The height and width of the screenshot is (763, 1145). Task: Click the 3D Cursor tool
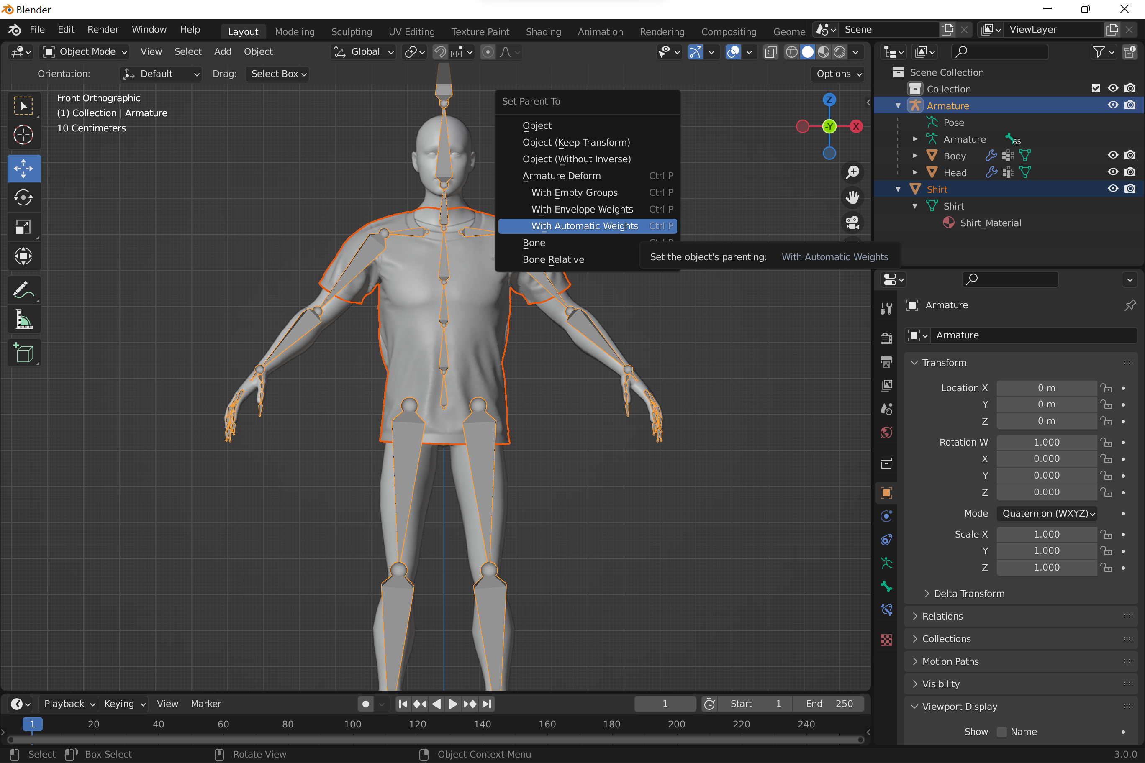click(x=23, y=135)
